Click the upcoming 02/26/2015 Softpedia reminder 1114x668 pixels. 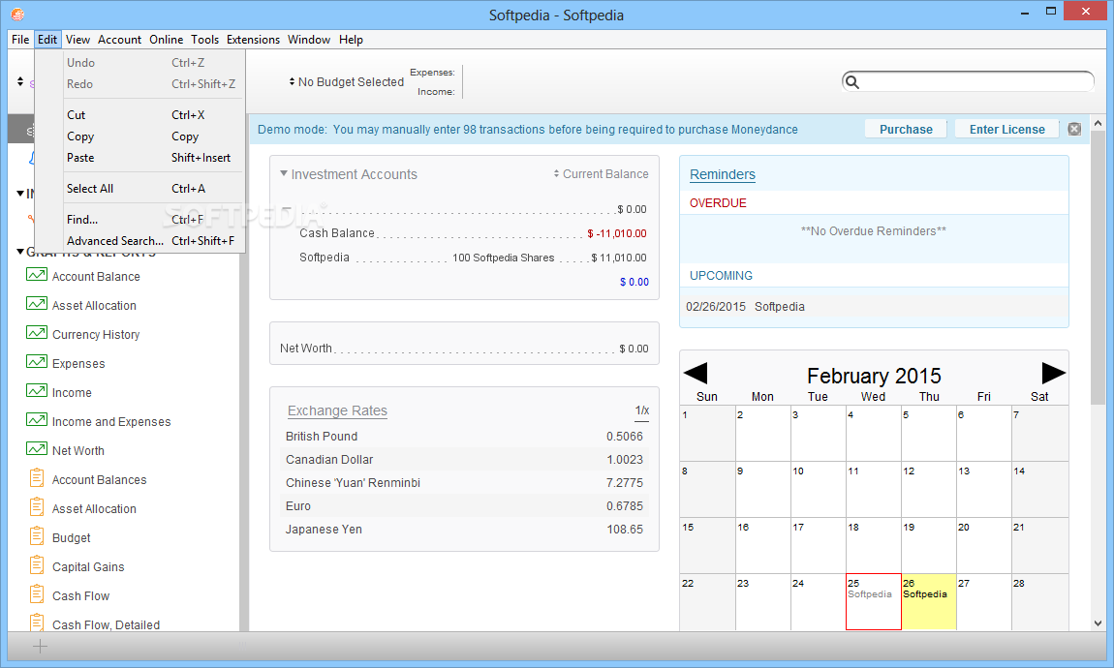coord(874,307)
